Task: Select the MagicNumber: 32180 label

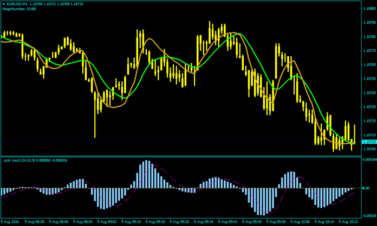Action: (x=17, y=9)
